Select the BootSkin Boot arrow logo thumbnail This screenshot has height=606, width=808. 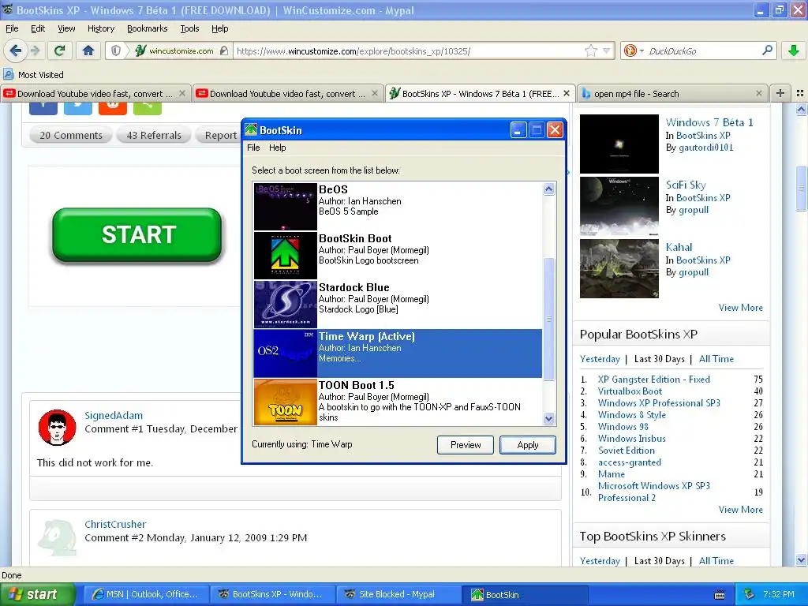tap(286, 255)
